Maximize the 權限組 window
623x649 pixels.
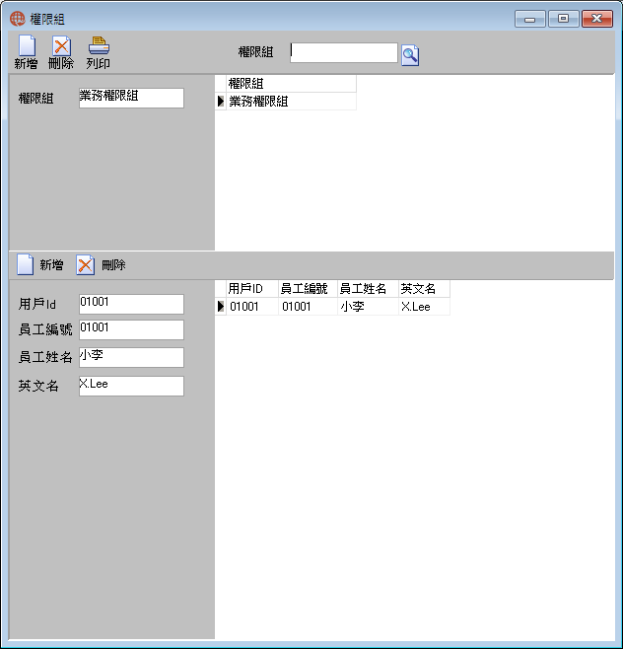tap(563, 19)
